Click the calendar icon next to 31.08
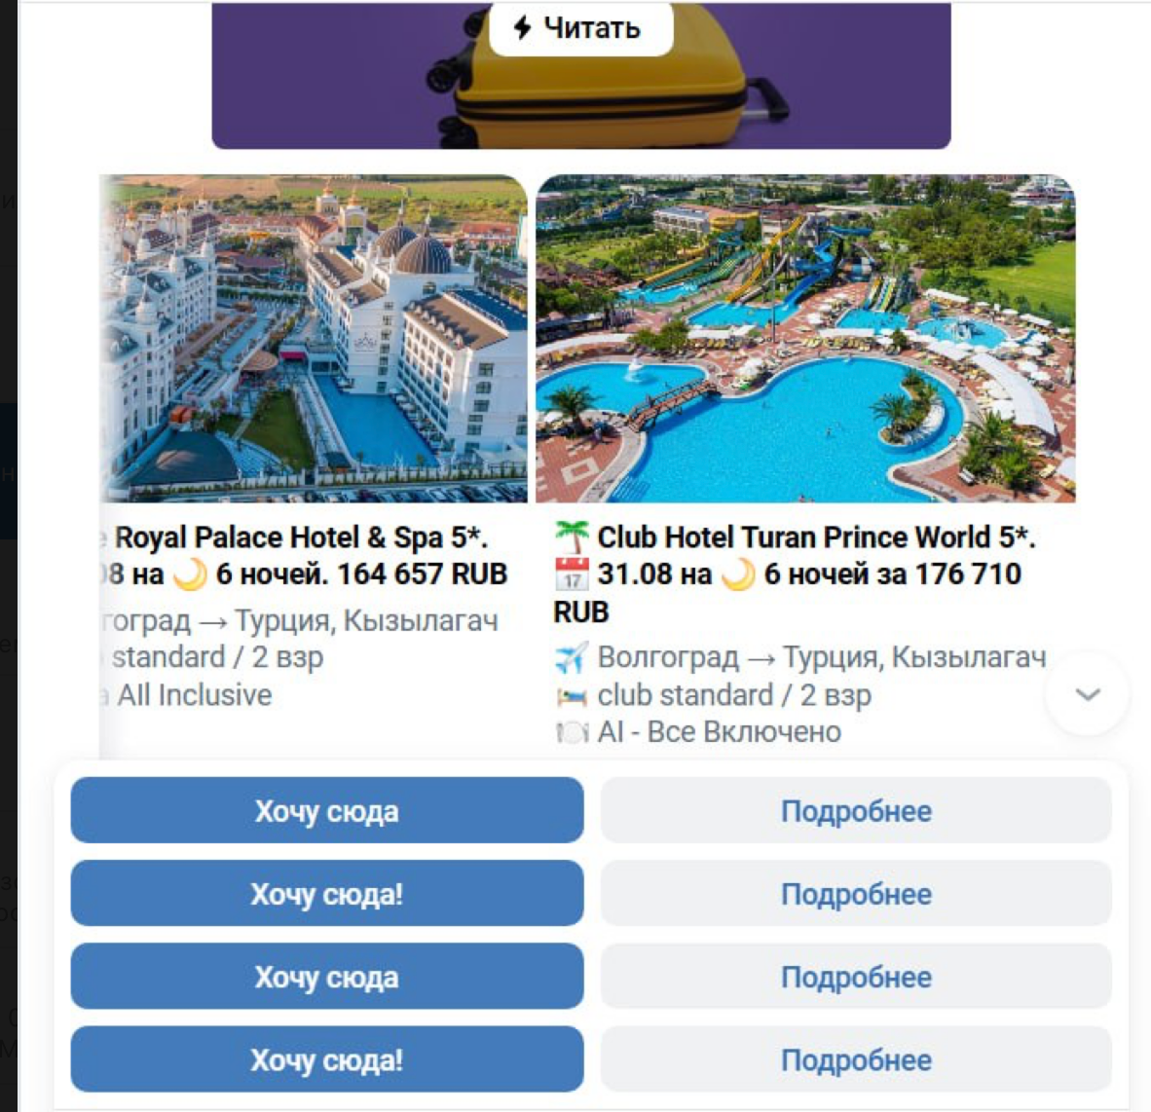Screen dimensions: 1151x1112 [572, 574]
